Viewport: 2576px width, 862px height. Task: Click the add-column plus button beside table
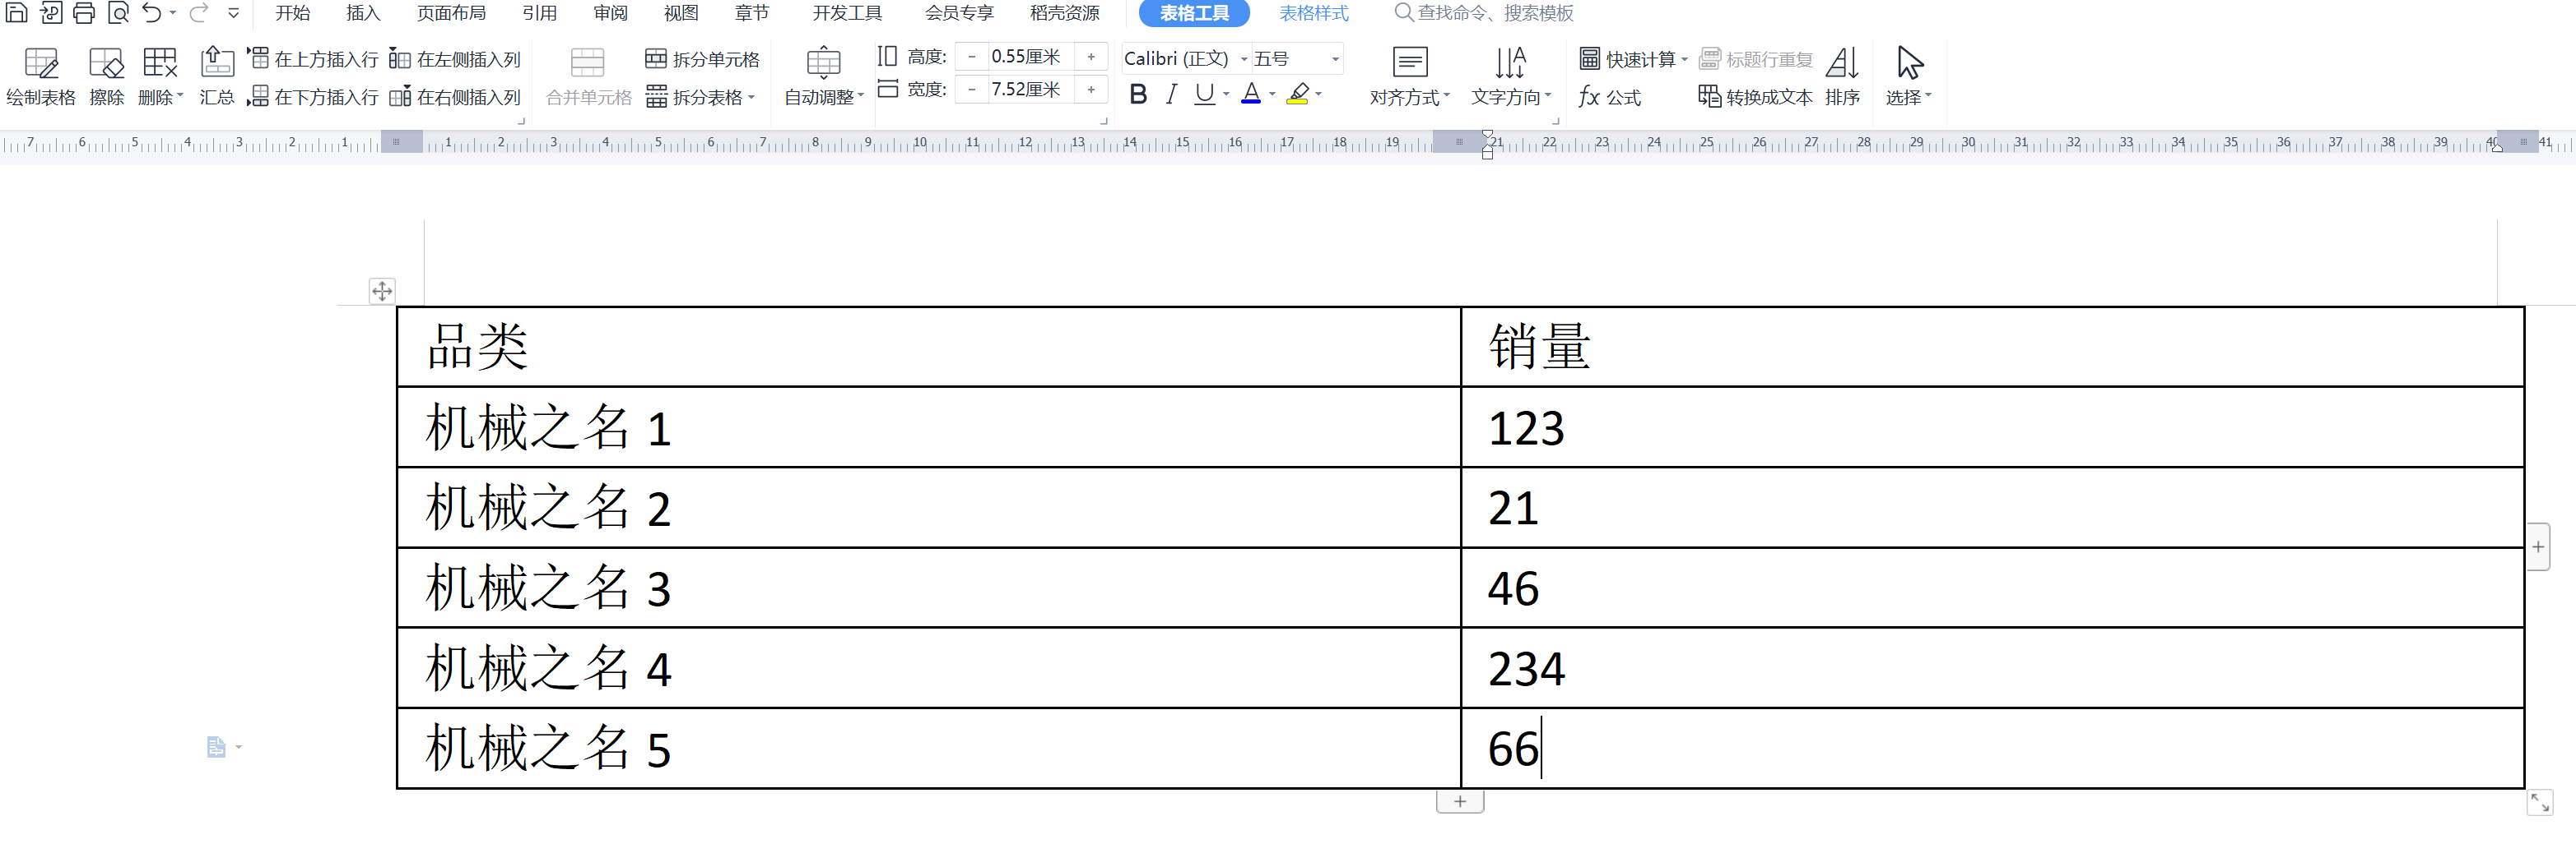point(2538,546)
